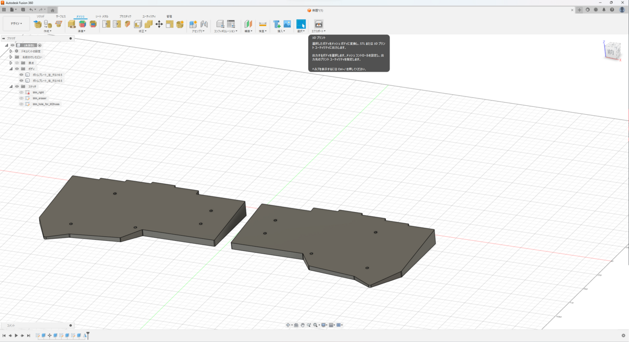Select the Insert Derive icon

[277, 24]
